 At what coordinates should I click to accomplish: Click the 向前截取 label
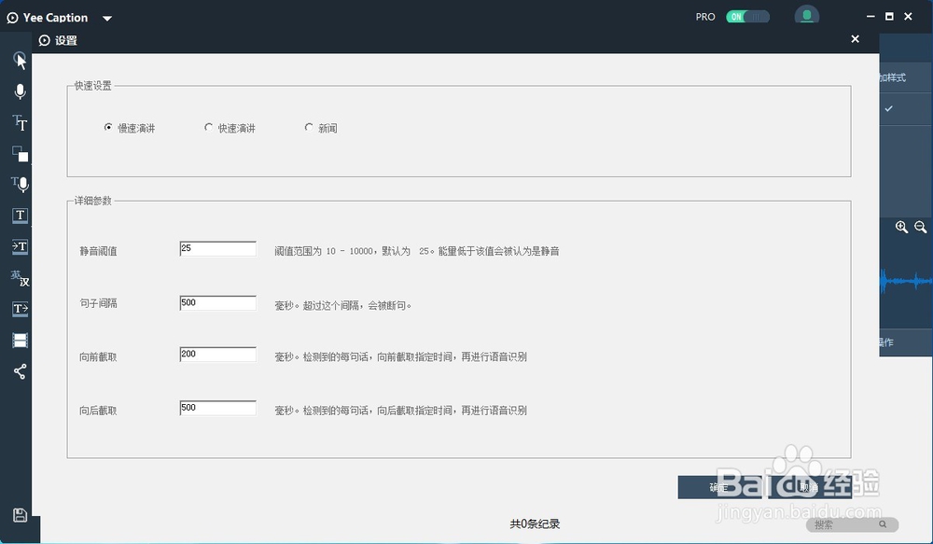pos(98,357)
